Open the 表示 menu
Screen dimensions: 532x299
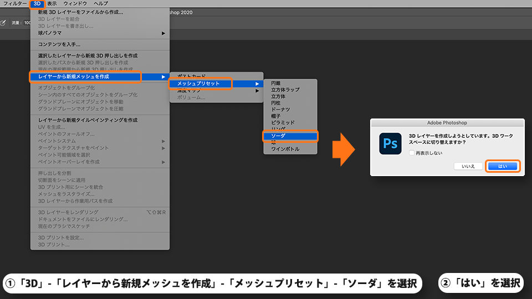[52, 4]
